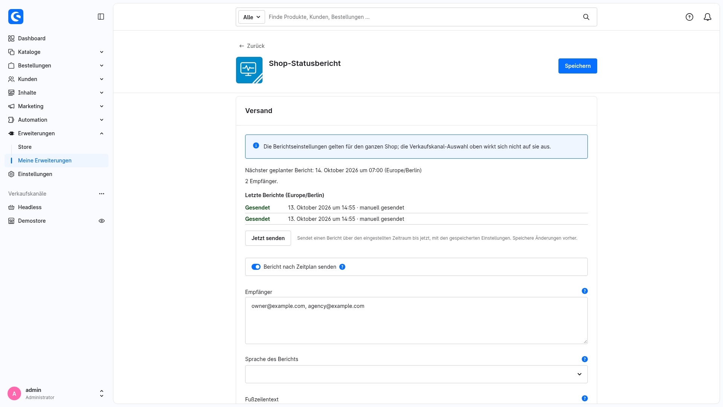Toggle Demostore visibility eye icon
This screenshot has width=723, height=407.
[102, 221]
